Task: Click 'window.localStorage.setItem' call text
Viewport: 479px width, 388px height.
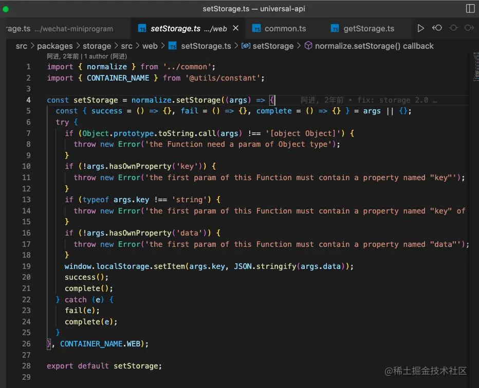Action: pos(125,266)
